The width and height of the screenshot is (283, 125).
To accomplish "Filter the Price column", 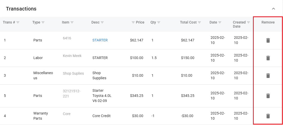I will pyautogui.click(x=133, y=22).
